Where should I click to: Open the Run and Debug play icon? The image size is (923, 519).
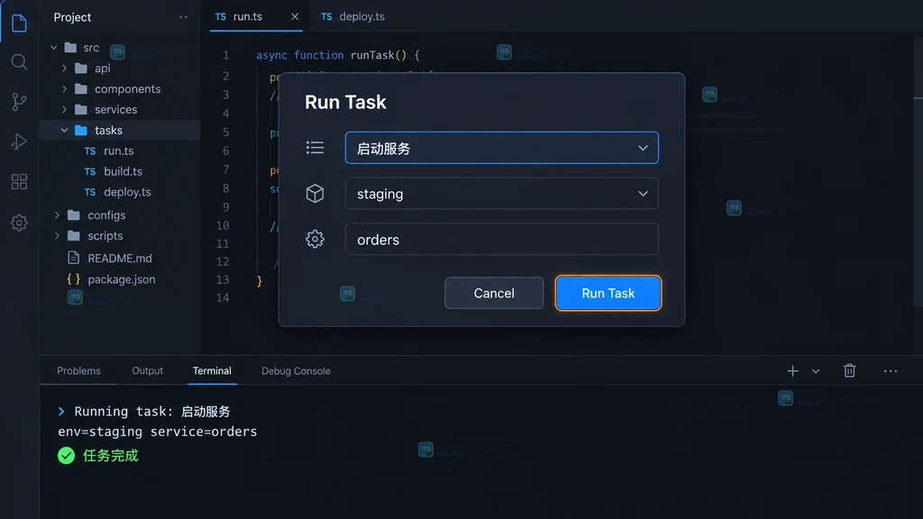pyautogui.click(x=19, y=141)
